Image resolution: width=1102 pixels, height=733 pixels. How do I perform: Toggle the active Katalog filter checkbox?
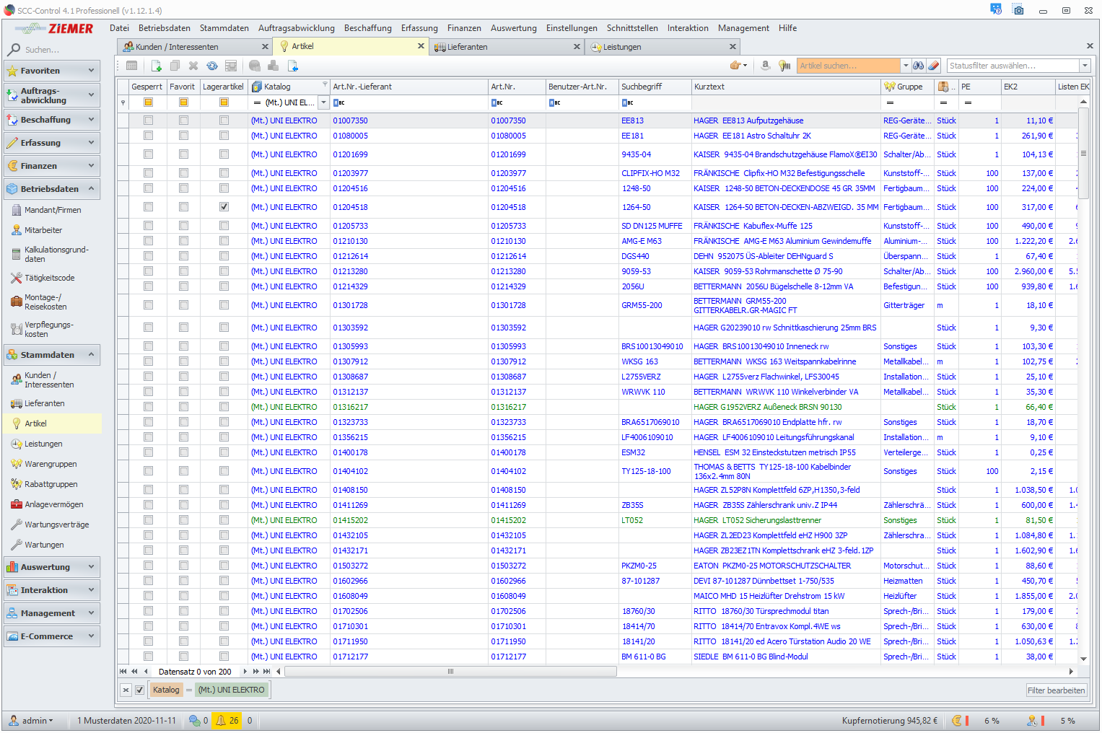(x=140, y=690)
